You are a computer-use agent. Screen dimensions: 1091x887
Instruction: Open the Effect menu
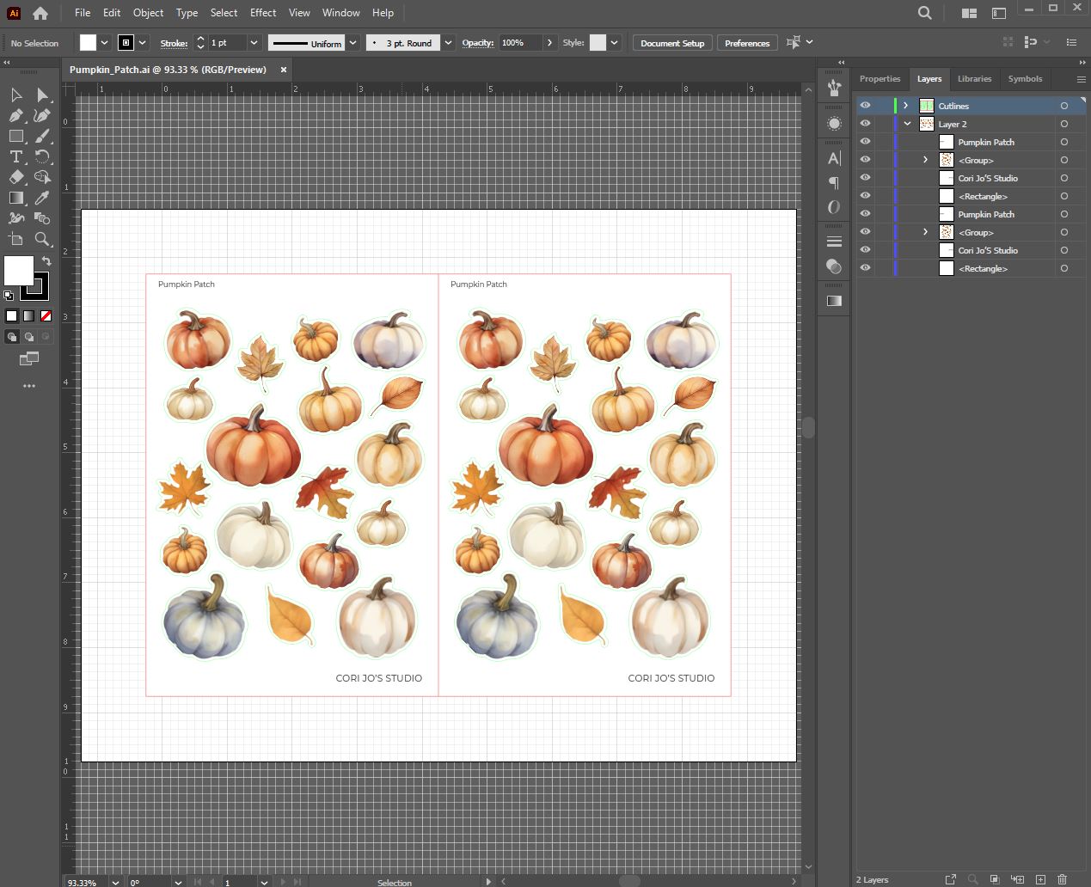[263, 13]
